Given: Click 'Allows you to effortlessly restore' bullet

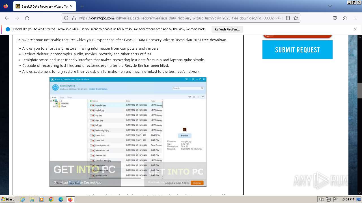Looking at the screenshot, I should [x=91, y=48].
